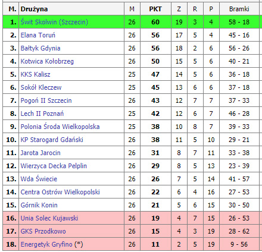
Task: Select the Sokół Kleczew link
Action: [x=41, y=87]
